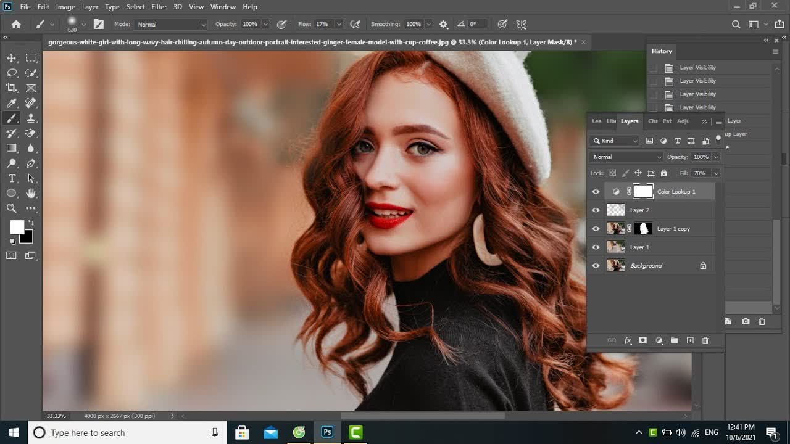Open the brush Mode dropdown
Image resolution: width=790 pixels, height=444 pixels.
(x=171, y=24)
